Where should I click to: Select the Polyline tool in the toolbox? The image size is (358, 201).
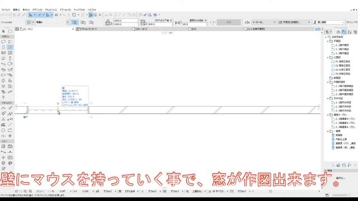point(10,130)
